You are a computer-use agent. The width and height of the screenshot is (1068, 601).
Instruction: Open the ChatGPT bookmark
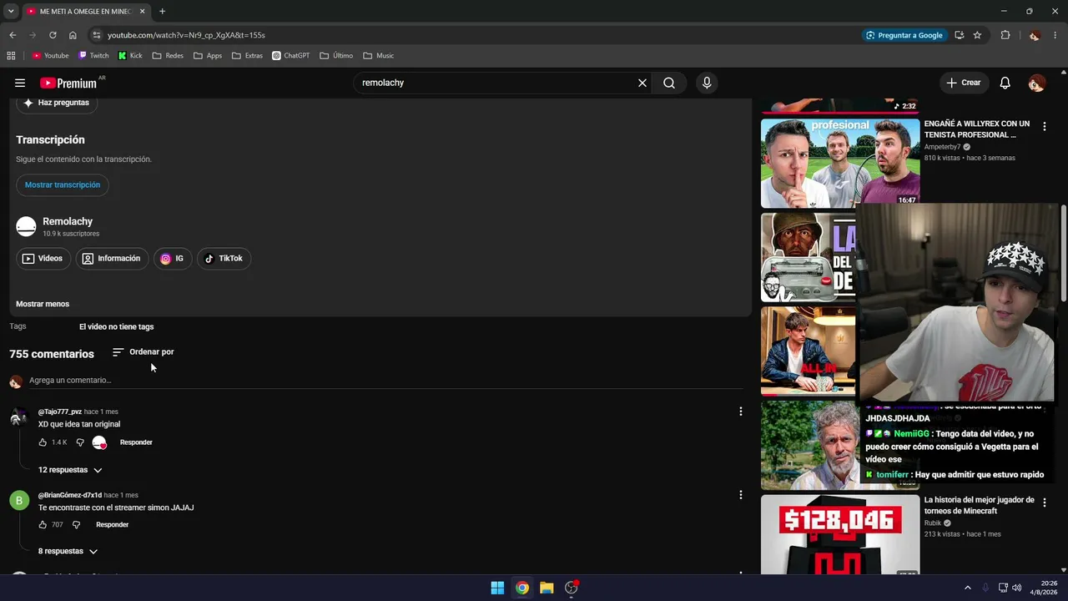[x=291, y=56]
